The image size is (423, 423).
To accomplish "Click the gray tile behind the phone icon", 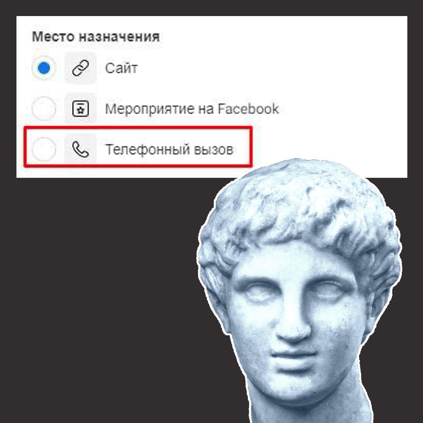I will click(80, 149).
